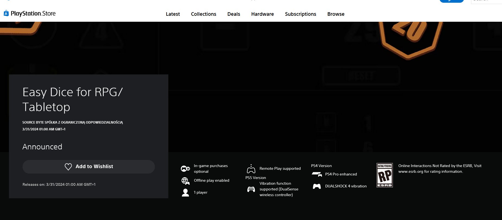Click the ESRB Rating Pending badge

coord(385,175)
